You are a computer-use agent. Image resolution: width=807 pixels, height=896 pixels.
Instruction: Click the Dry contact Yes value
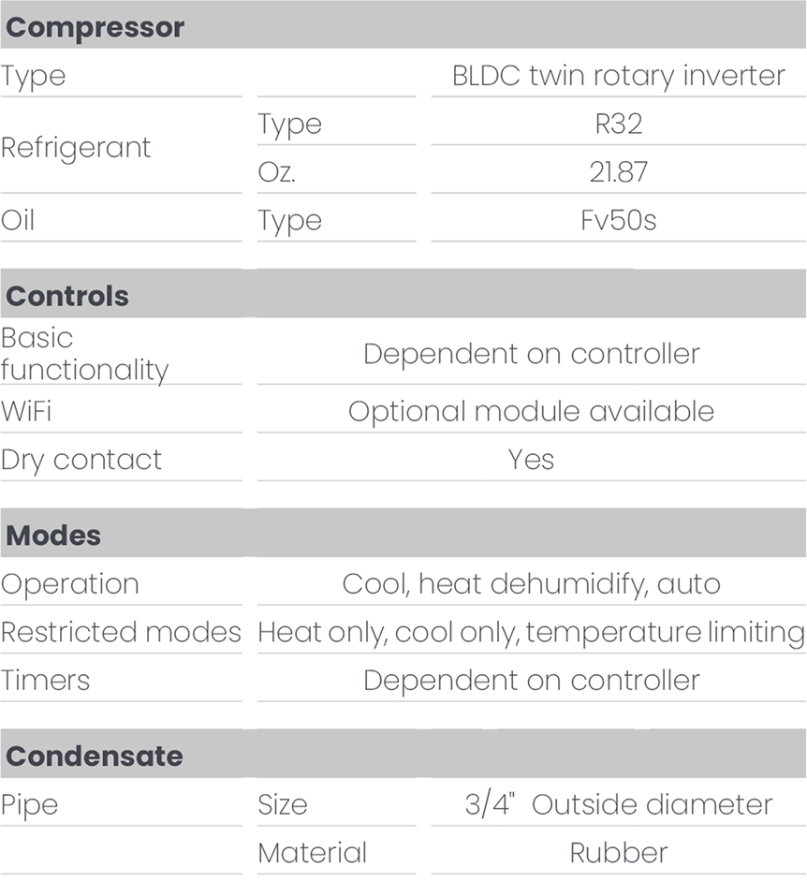pyautogui.click(x=531, y=460)
